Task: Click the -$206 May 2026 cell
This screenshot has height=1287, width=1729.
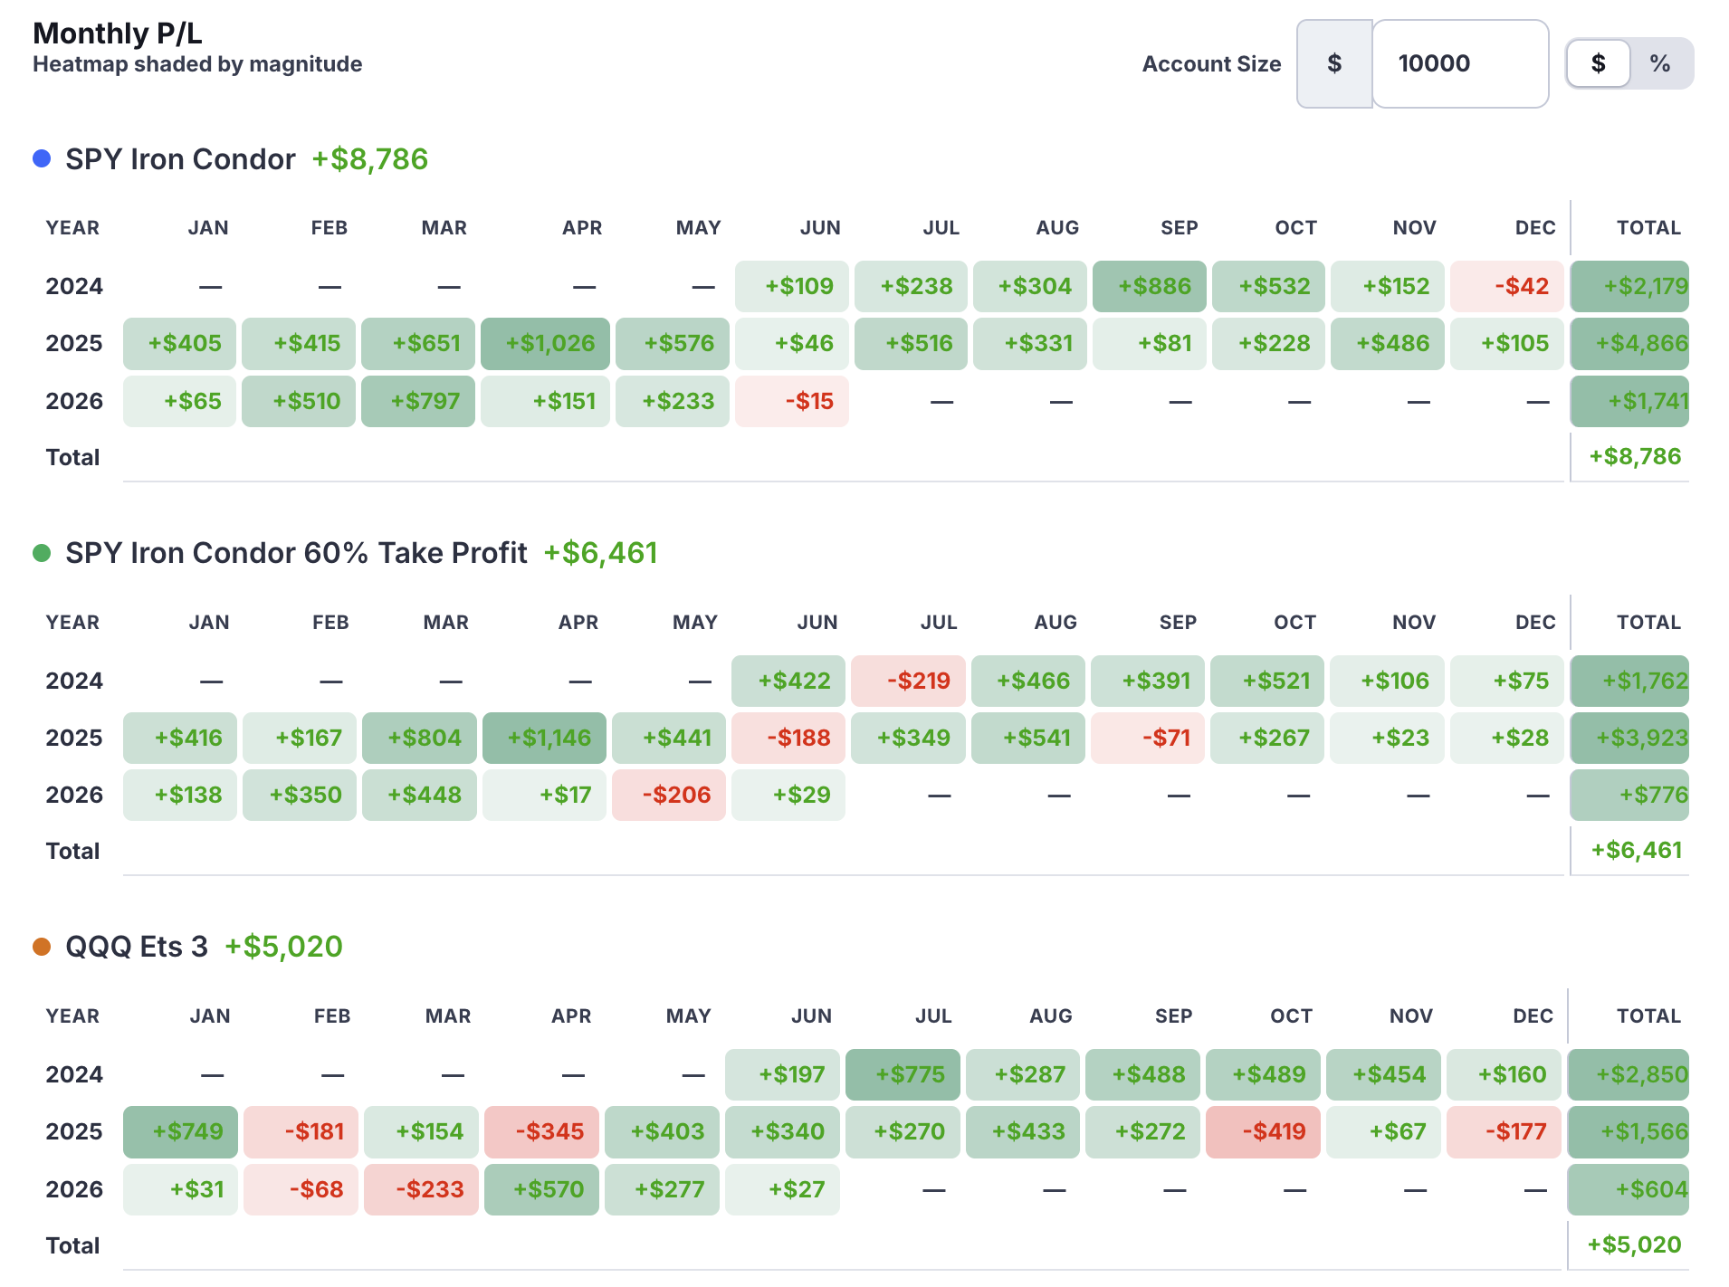Action: [669, 795]
